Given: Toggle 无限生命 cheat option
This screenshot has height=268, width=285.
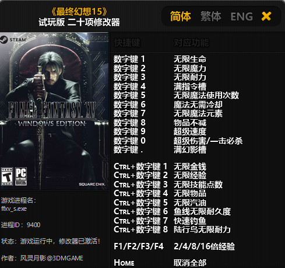Looking at the screenshot, I should (190, 59).
